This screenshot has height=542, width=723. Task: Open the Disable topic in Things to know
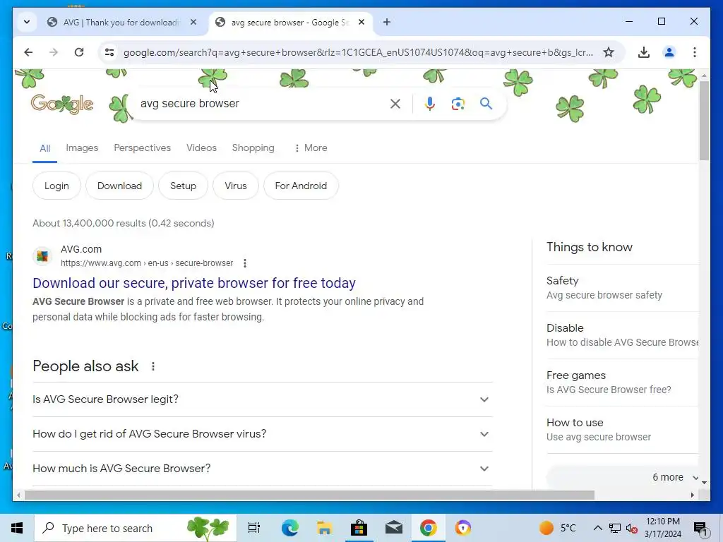[x=623, y=335]
